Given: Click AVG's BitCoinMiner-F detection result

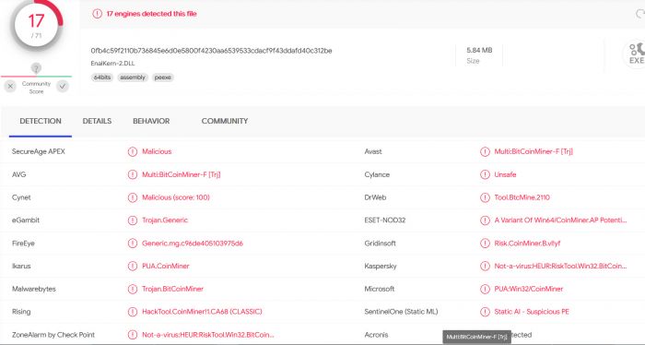Looking at the screenshot, I should pos(182,174).
